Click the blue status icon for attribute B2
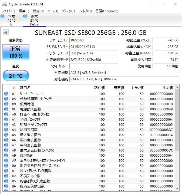 6,176
